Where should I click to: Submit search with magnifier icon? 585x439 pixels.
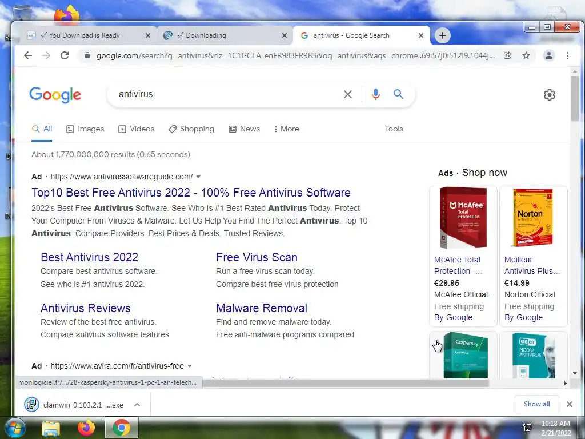pos(398,94)
